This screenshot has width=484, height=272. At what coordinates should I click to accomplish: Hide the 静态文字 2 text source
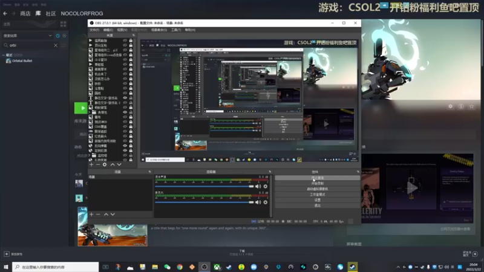125,103
